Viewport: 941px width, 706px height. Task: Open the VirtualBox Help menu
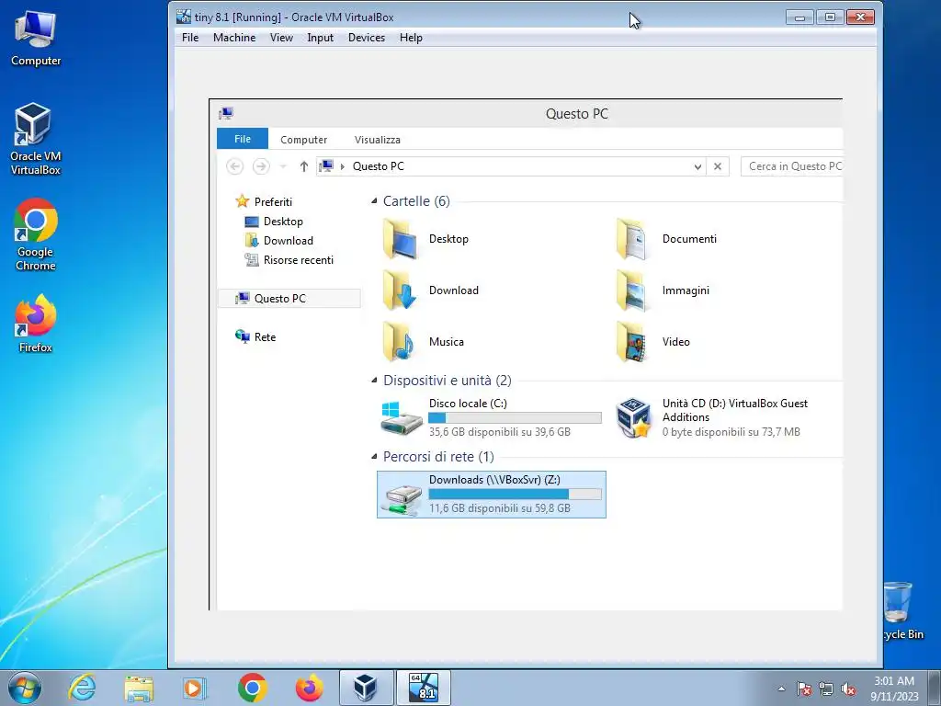pyautogui.click(x=411, y=37)
